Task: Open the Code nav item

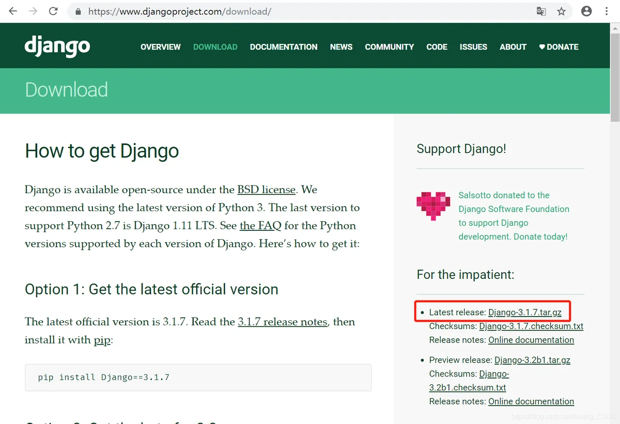Action: click(437, 47)
